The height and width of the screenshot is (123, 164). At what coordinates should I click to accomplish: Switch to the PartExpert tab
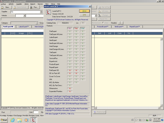point(8,27)
